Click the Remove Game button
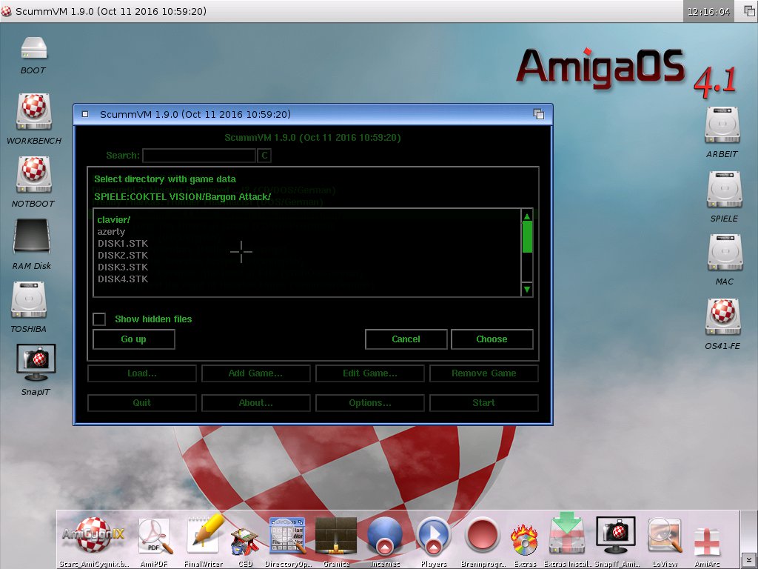 484,373
